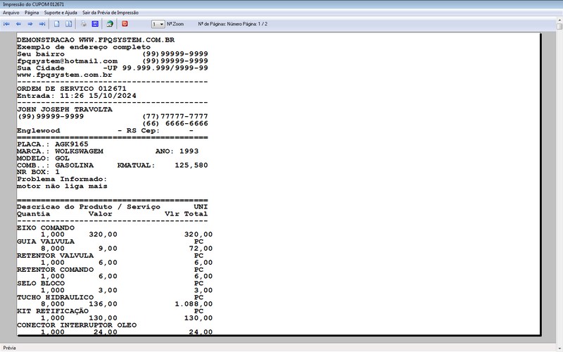
Task: Click the red exit preview icon
Action: [x=125, y=24]
